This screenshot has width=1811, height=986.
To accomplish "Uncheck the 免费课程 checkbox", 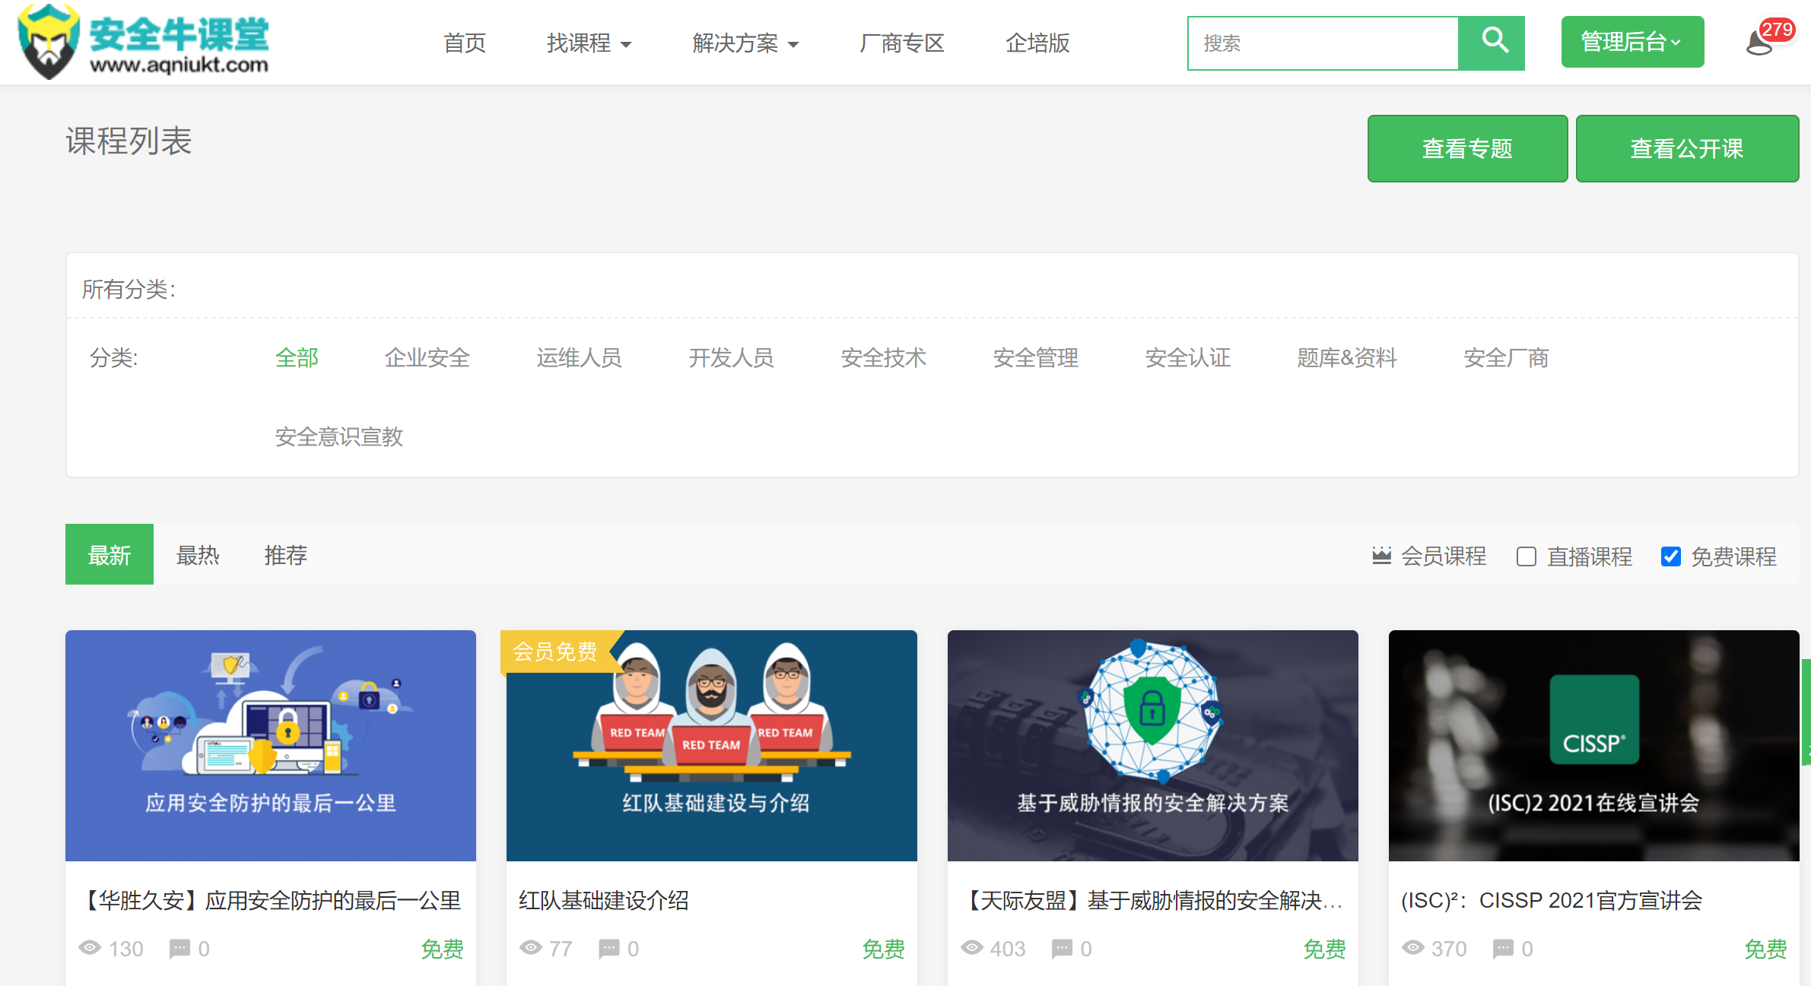I will click(1670, 556).
